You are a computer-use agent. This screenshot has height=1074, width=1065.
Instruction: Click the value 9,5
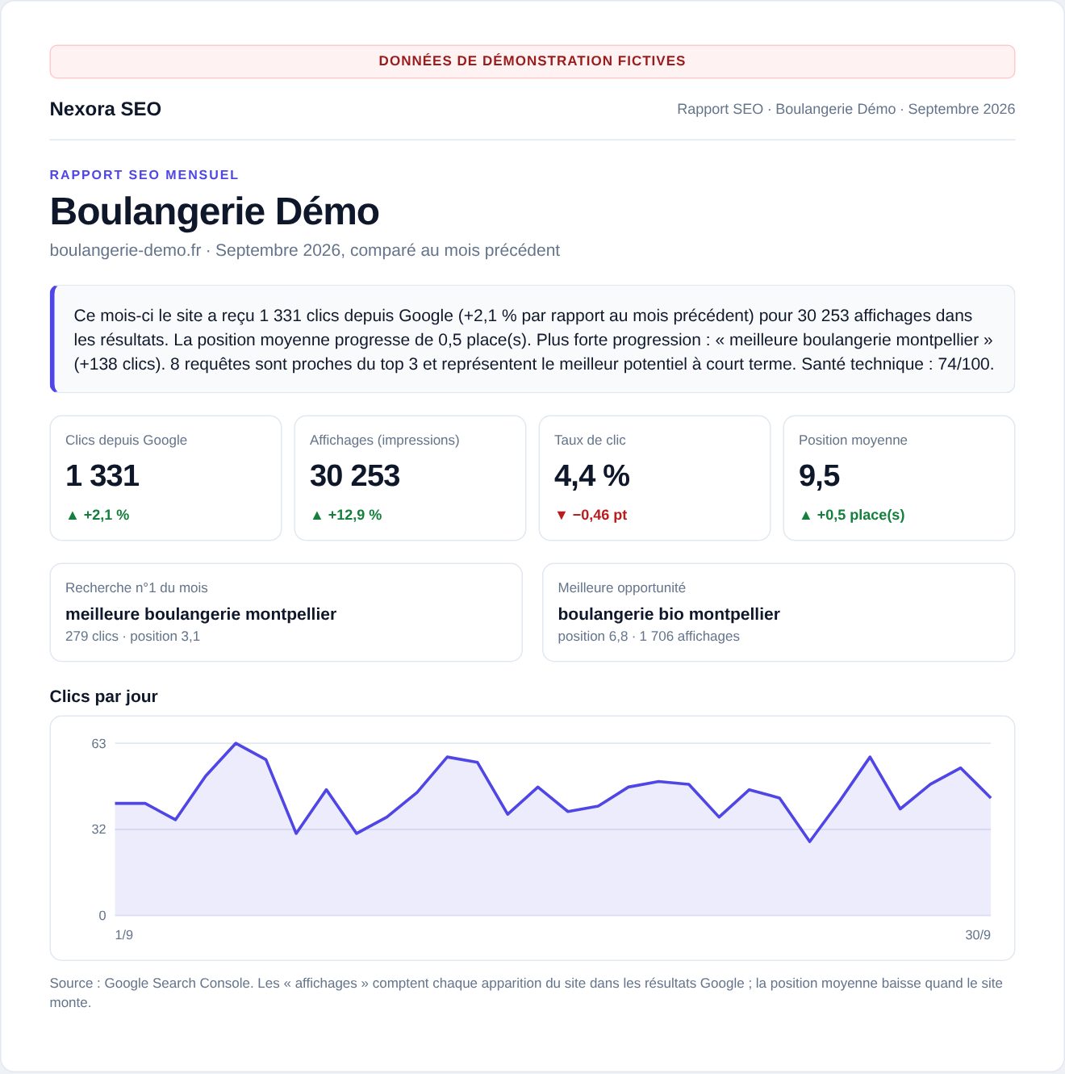[x=820, y=476]
